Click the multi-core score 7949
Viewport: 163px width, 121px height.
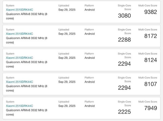click(x=151, y=108)
